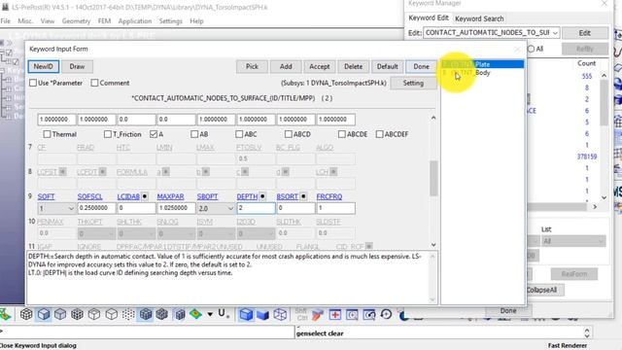Click the small dot button next to LCIDAB

[x=145, y=196]
